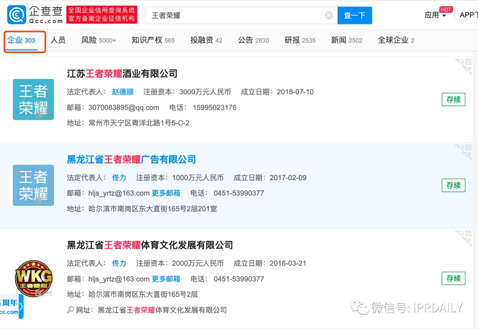Click legal representative 赵德顺
Image resolution: width=478 pixels, height=329 pixels.
123,92
